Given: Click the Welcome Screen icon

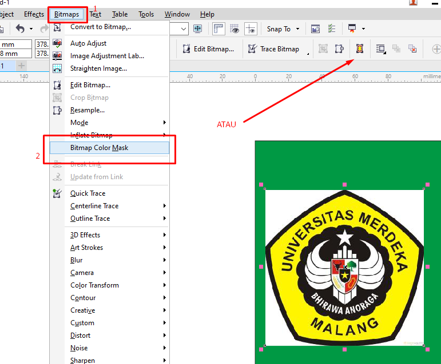Looking at the screenshot, I should pos(315,29).
